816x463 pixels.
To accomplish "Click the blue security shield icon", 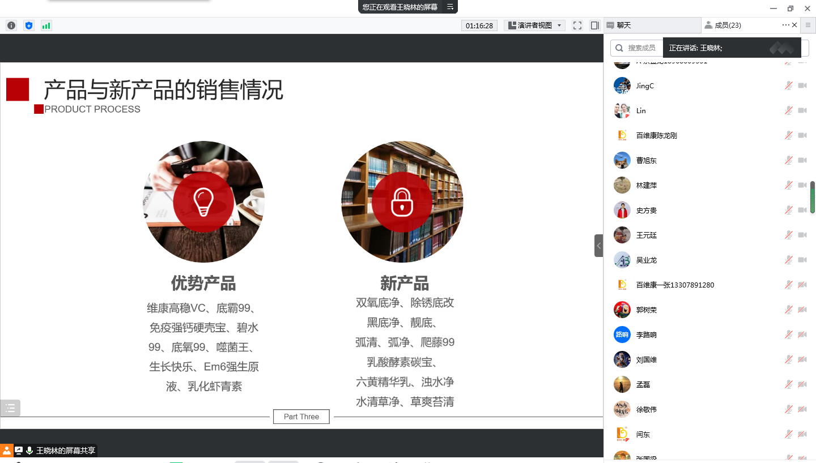I will (x=29, y=25).
